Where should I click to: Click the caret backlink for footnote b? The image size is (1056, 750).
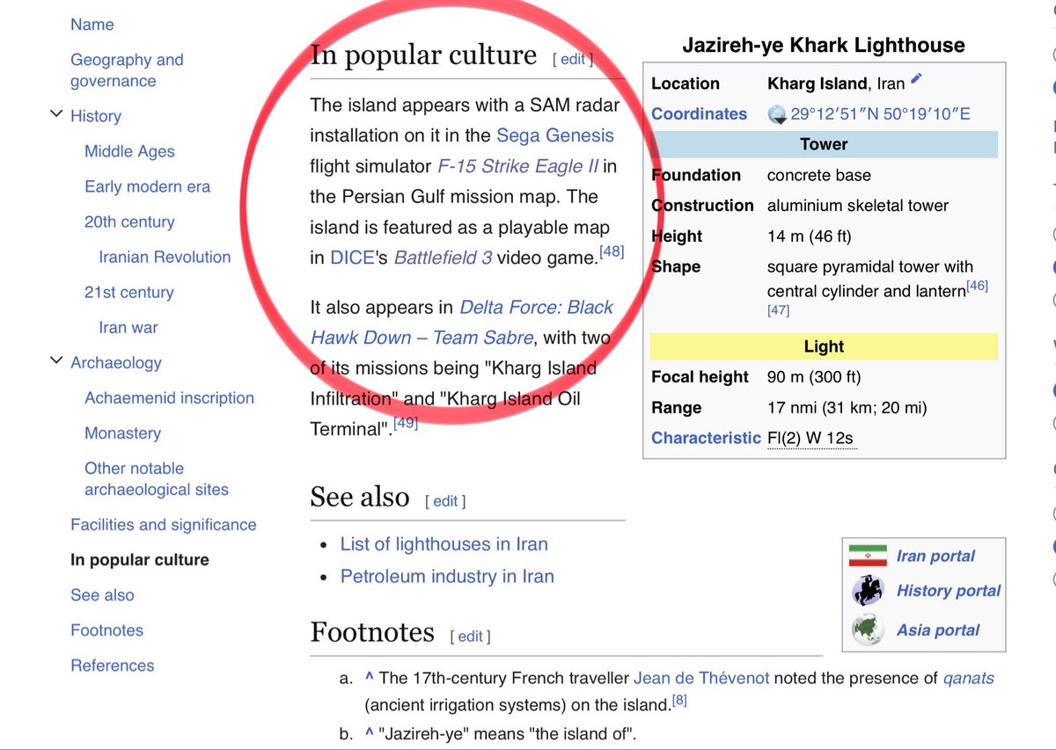(370, 733)
